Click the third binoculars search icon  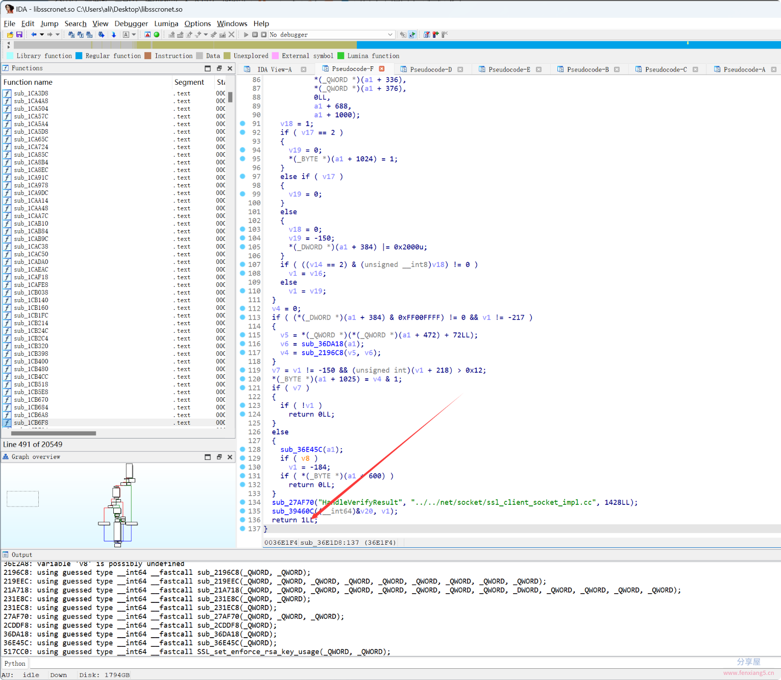(89, 35)
